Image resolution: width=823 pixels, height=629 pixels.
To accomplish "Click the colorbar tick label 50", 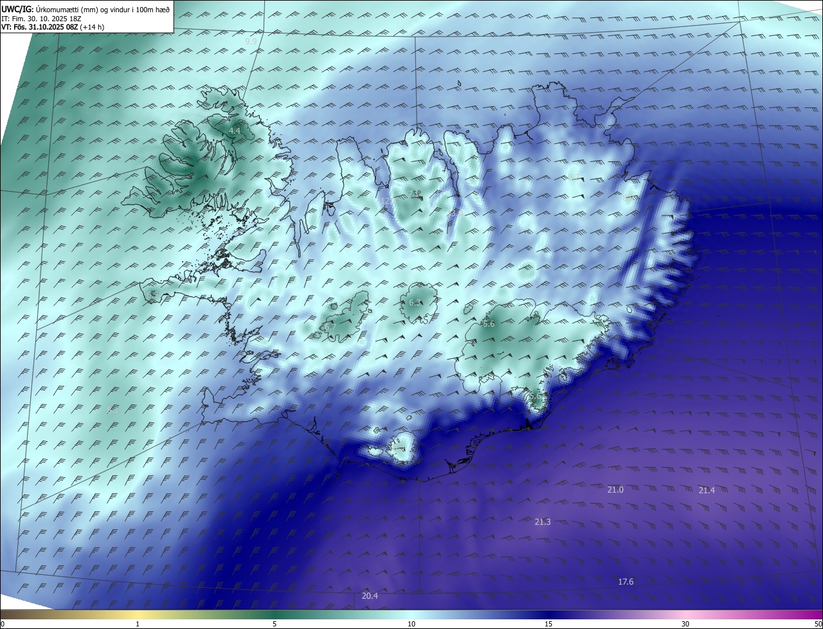I will click(818, 624).
